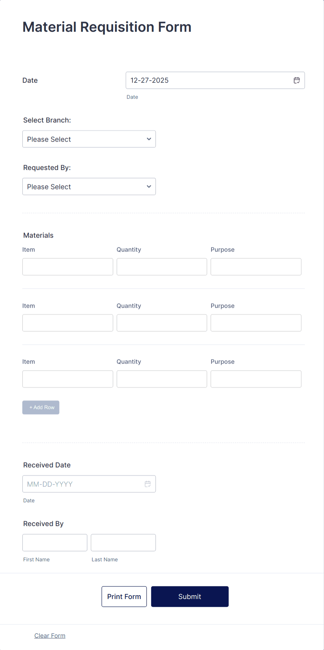Click the First Name field under Received By
Viewport: 324px width, 650px height.
[55, 542]
